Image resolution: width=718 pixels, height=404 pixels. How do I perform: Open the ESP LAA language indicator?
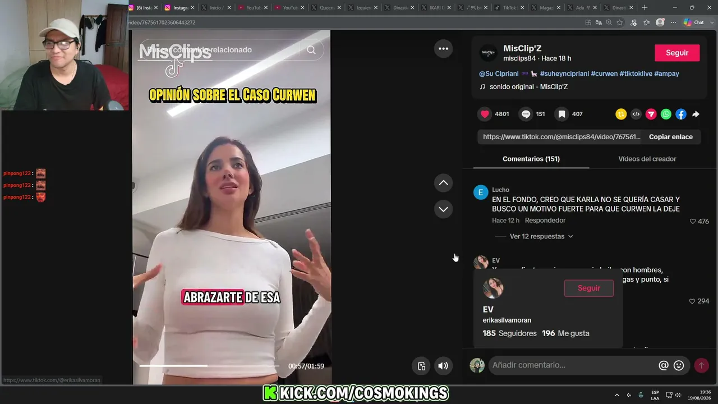(655, 395)
